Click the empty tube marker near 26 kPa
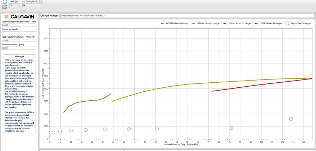The image size is (316, 151). [105, 129]
